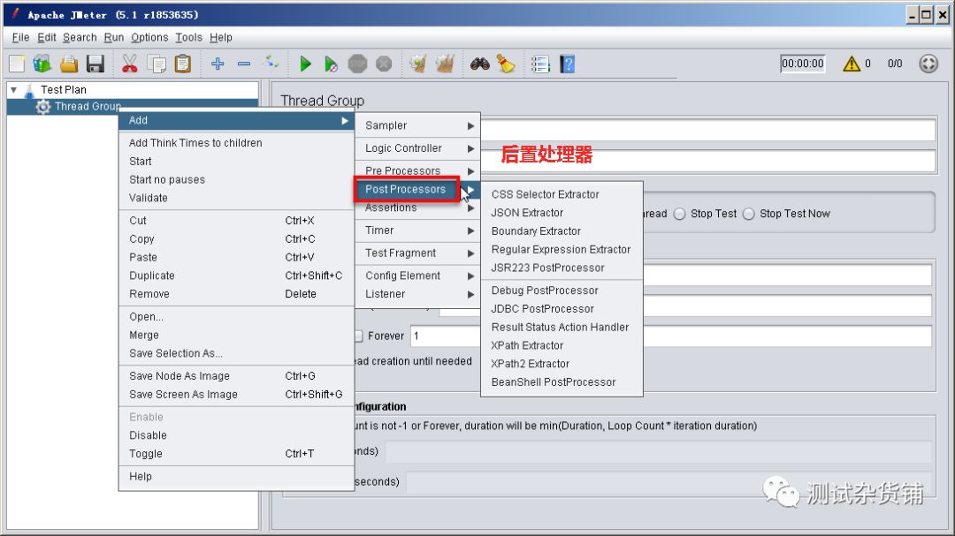Choose XPath Extractor
955x536 pixels.
pos(562,345)
